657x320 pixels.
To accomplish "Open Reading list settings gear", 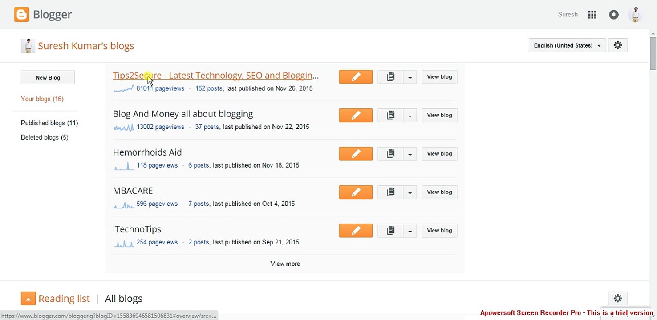I will (618, 298).
